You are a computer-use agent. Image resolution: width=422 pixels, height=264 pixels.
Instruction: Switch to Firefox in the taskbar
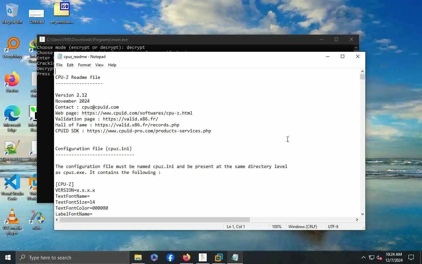pos(186,257)
